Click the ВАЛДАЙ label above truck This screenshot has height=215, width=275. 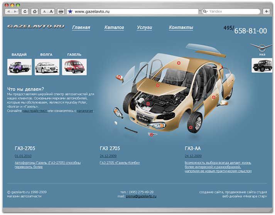tap(19, 54)
